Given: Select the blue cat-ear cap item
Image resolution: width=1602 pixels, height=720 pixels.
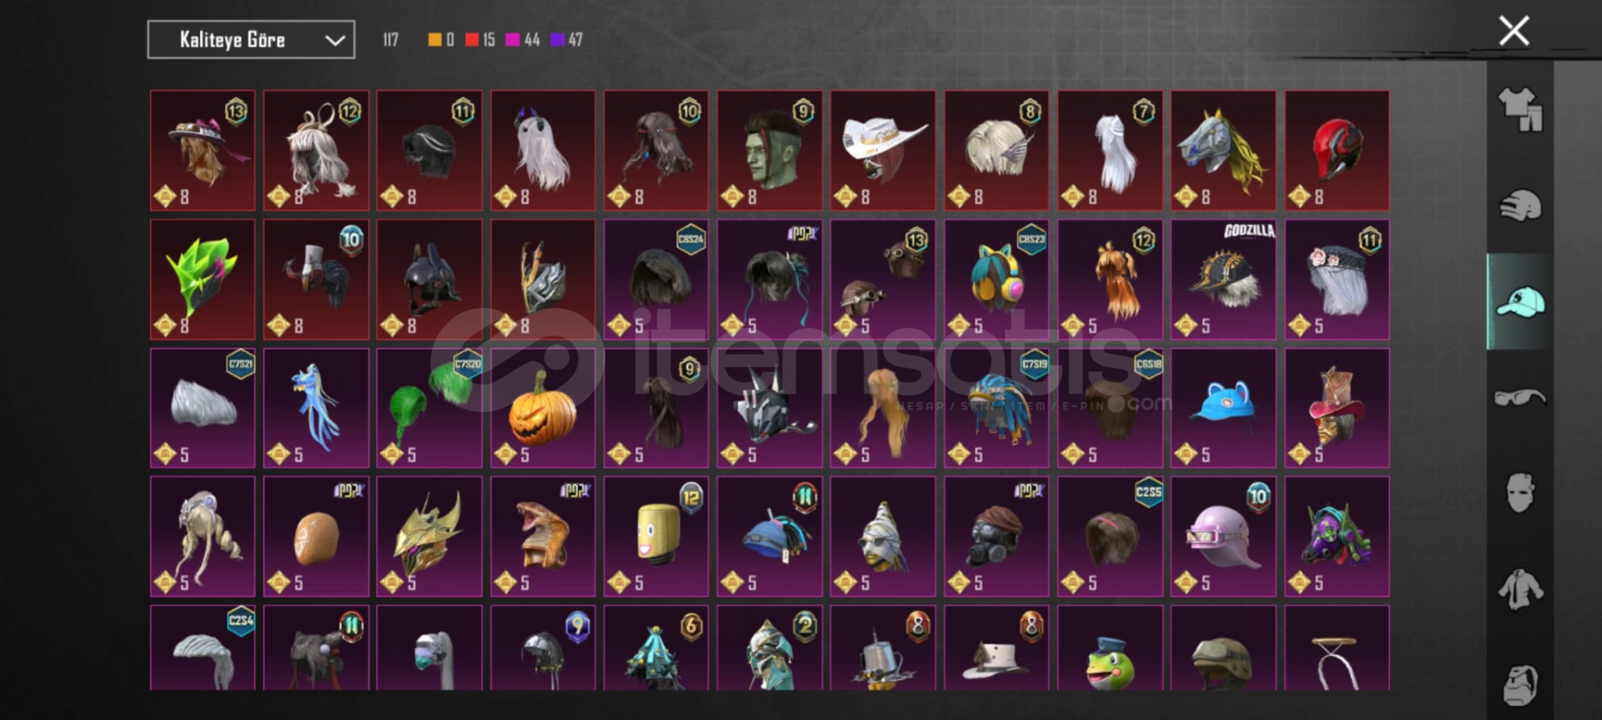Looking at the screenshot, I should coord(1223,408).
